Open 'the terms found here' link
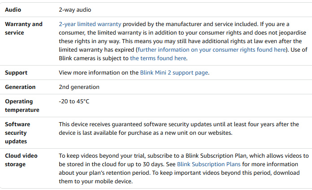 tap(158, 58)
